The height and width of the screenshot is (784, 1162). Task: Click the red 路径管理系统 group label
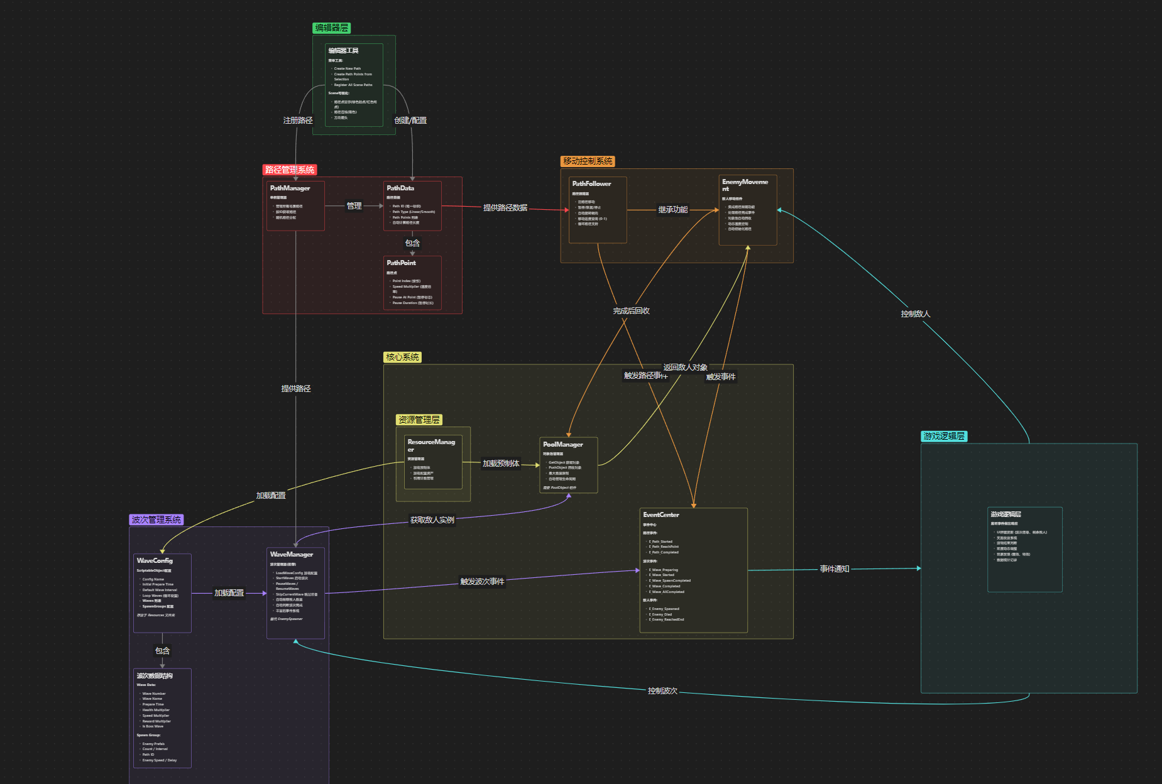point(290,170)
